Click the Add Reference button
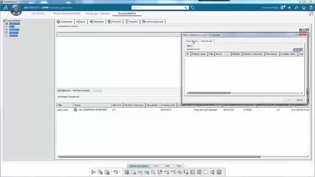Image resolution: width=315 pixels, height=177 pixels. coord(64,90)
